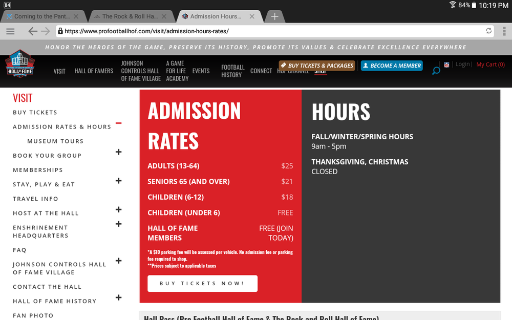Open the Events navigation menu
This screenshot has width=512, height=320.
[x=201, y=71]
